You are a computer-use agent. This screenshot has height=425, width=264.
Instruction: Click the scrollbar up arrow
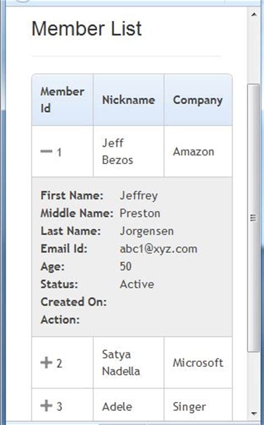tap(254, 14)
